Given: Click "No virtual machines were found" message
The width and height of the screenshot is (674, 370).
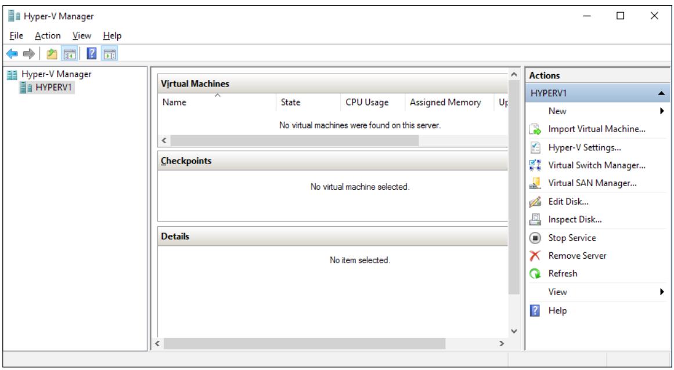Looking at the screenshot, I should [360, 125].
